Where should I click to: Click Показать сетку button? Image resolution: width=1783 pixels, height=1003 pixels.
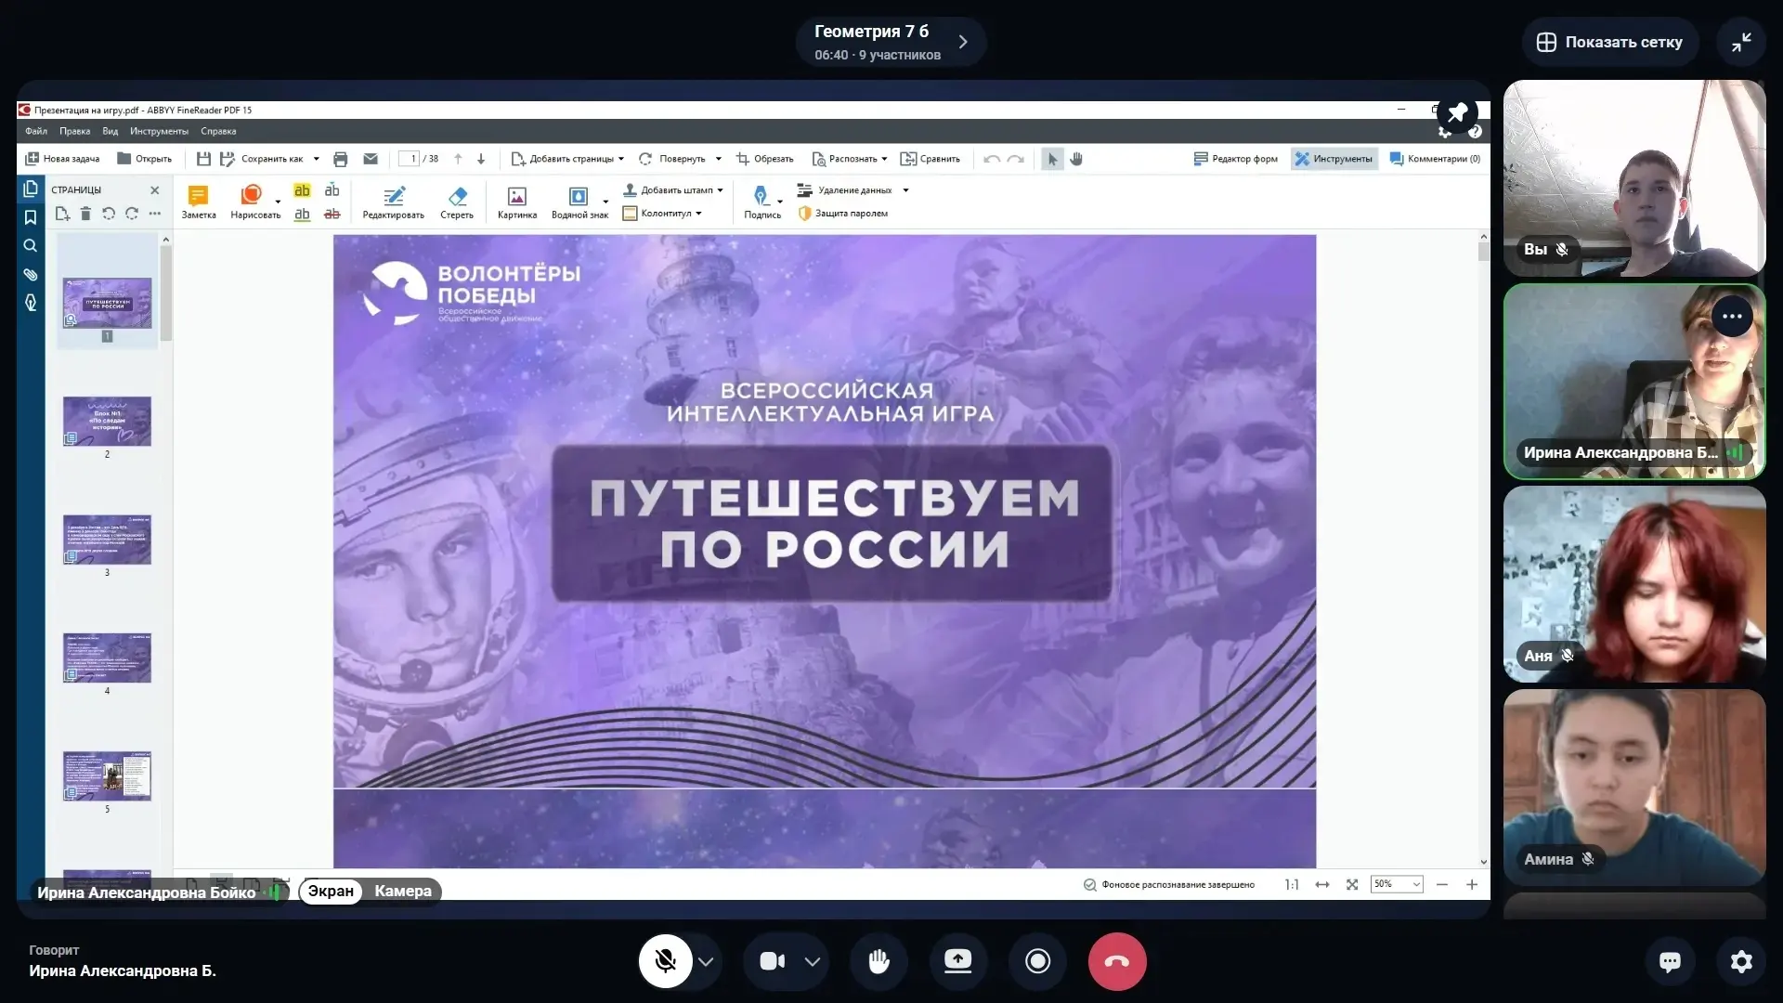click(x=1609, y=42)
